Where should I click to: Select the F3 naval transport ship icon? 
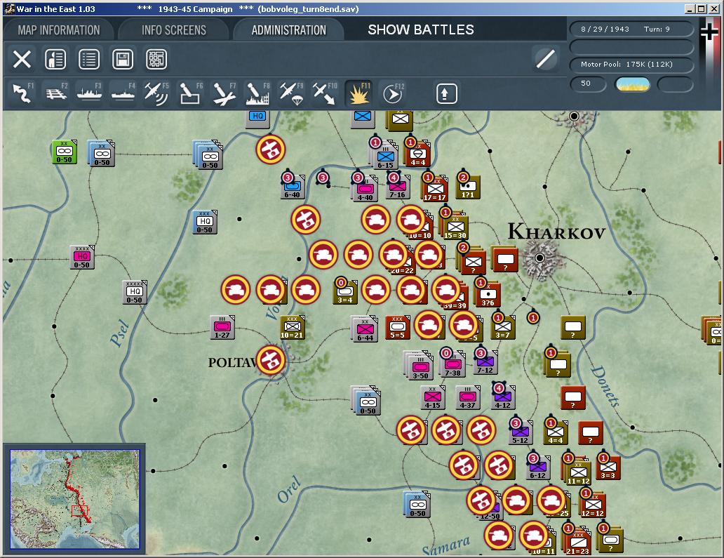(x=89, y=93)
